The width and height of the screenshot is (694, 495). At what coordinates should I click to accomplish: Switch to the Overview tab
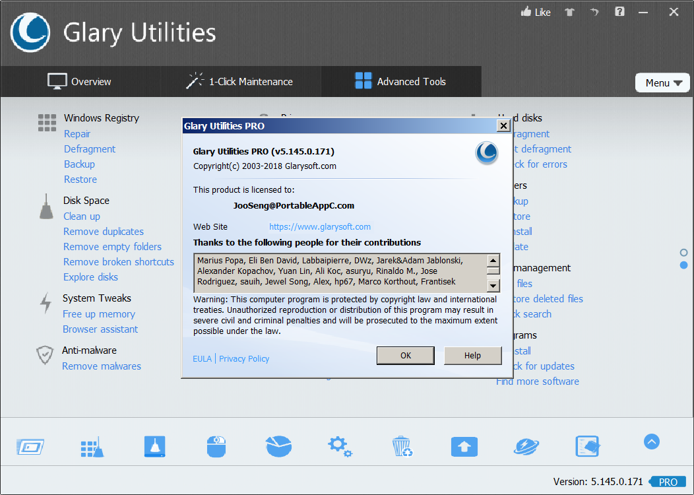(x=80, y=81)
